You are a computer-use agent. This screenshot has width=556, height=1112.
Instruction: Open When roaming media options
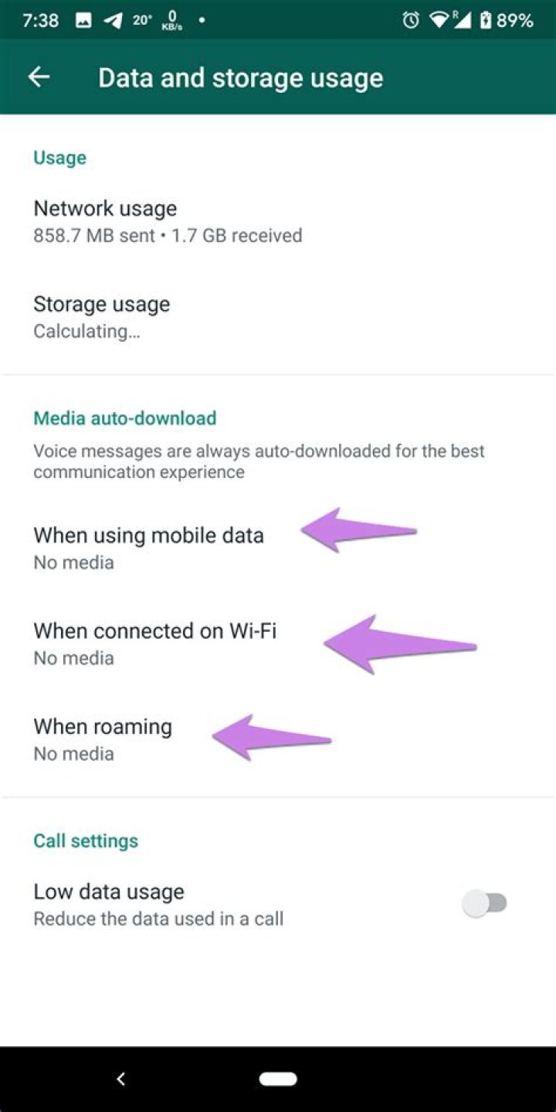click(x=278, y=739)
